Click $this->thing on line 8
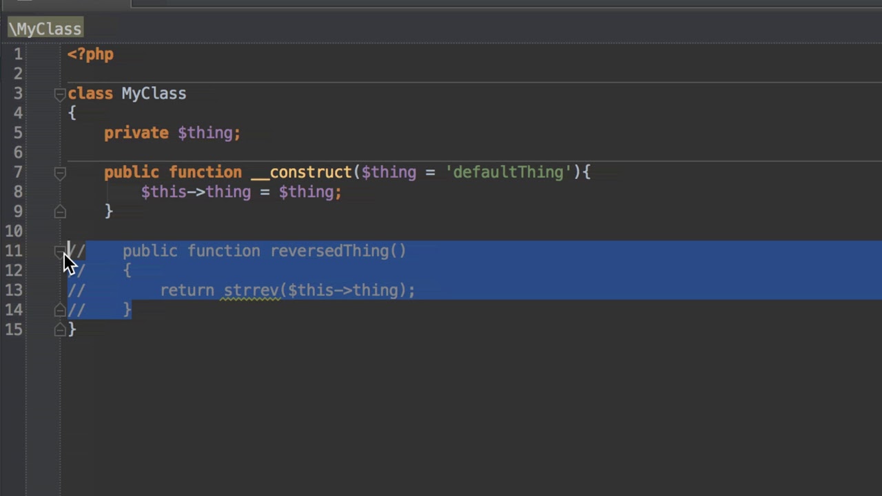Screen dimensions: 882x496 [x=196, y=192]
